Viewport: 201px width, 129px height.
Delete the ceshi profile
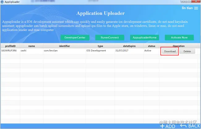point(187,51)
